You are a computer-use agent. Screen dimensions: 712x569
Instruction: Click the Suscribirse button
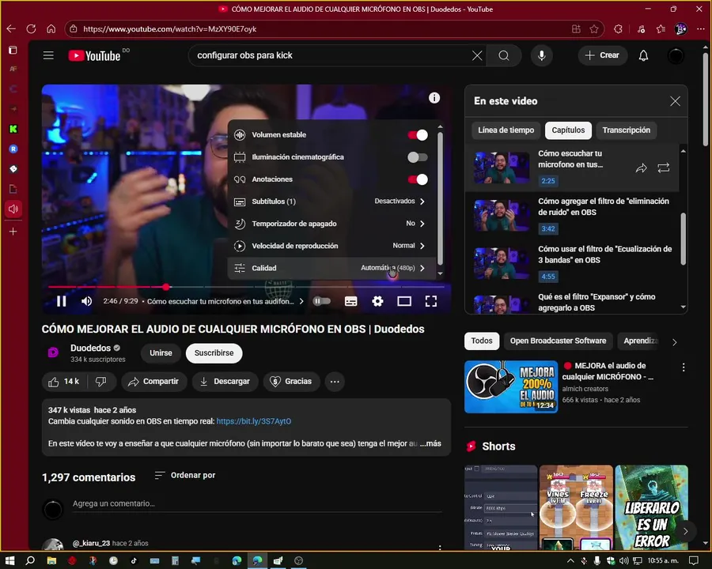coord(214,353)
